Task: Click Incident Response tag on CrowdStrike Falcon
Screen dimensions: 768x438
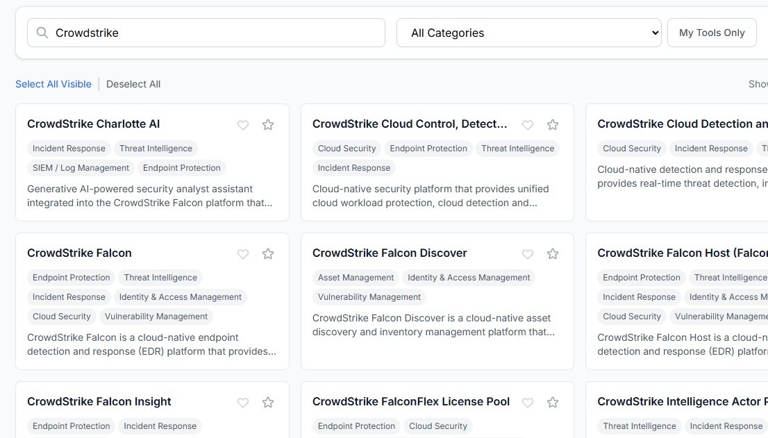Action: (x=69, y=297)
